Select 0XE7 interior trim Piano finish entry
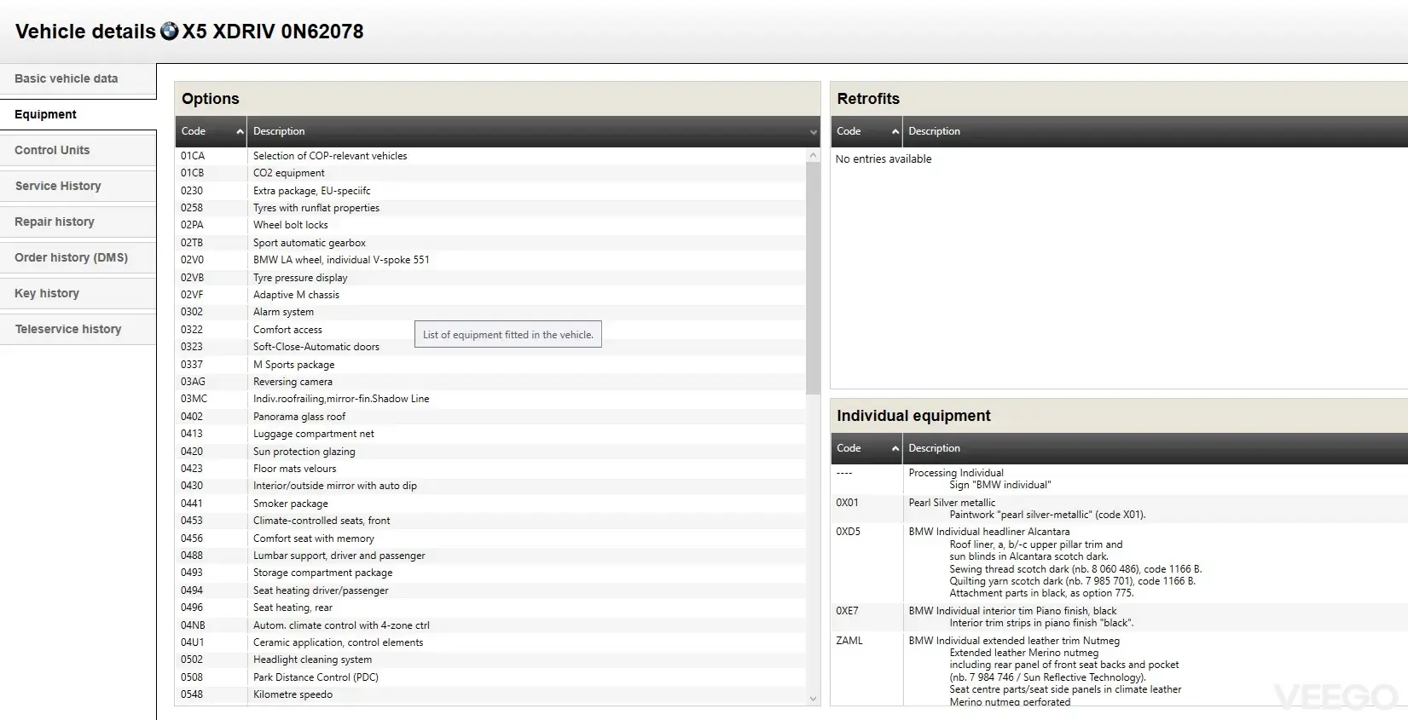 pos(1119,617)
